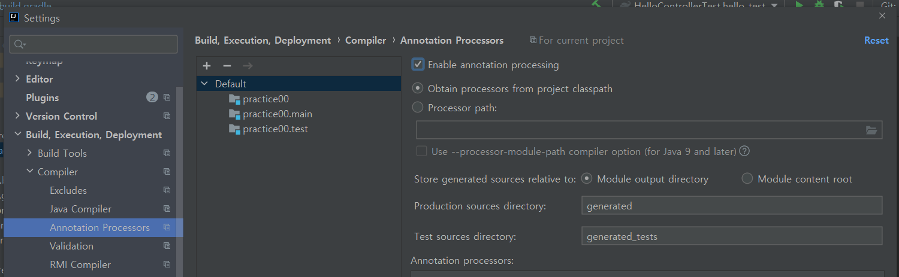
Task: Collapse Build, Execution, Deployment group
Action: tap(17, 135)
